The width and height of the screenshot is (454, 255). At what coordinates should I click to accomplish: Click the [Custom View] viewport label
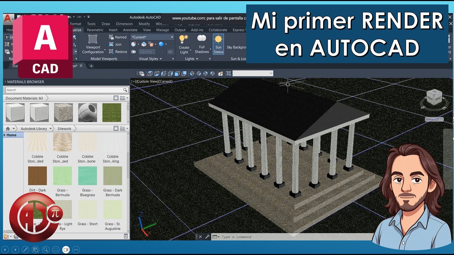(x=147, y=81)
